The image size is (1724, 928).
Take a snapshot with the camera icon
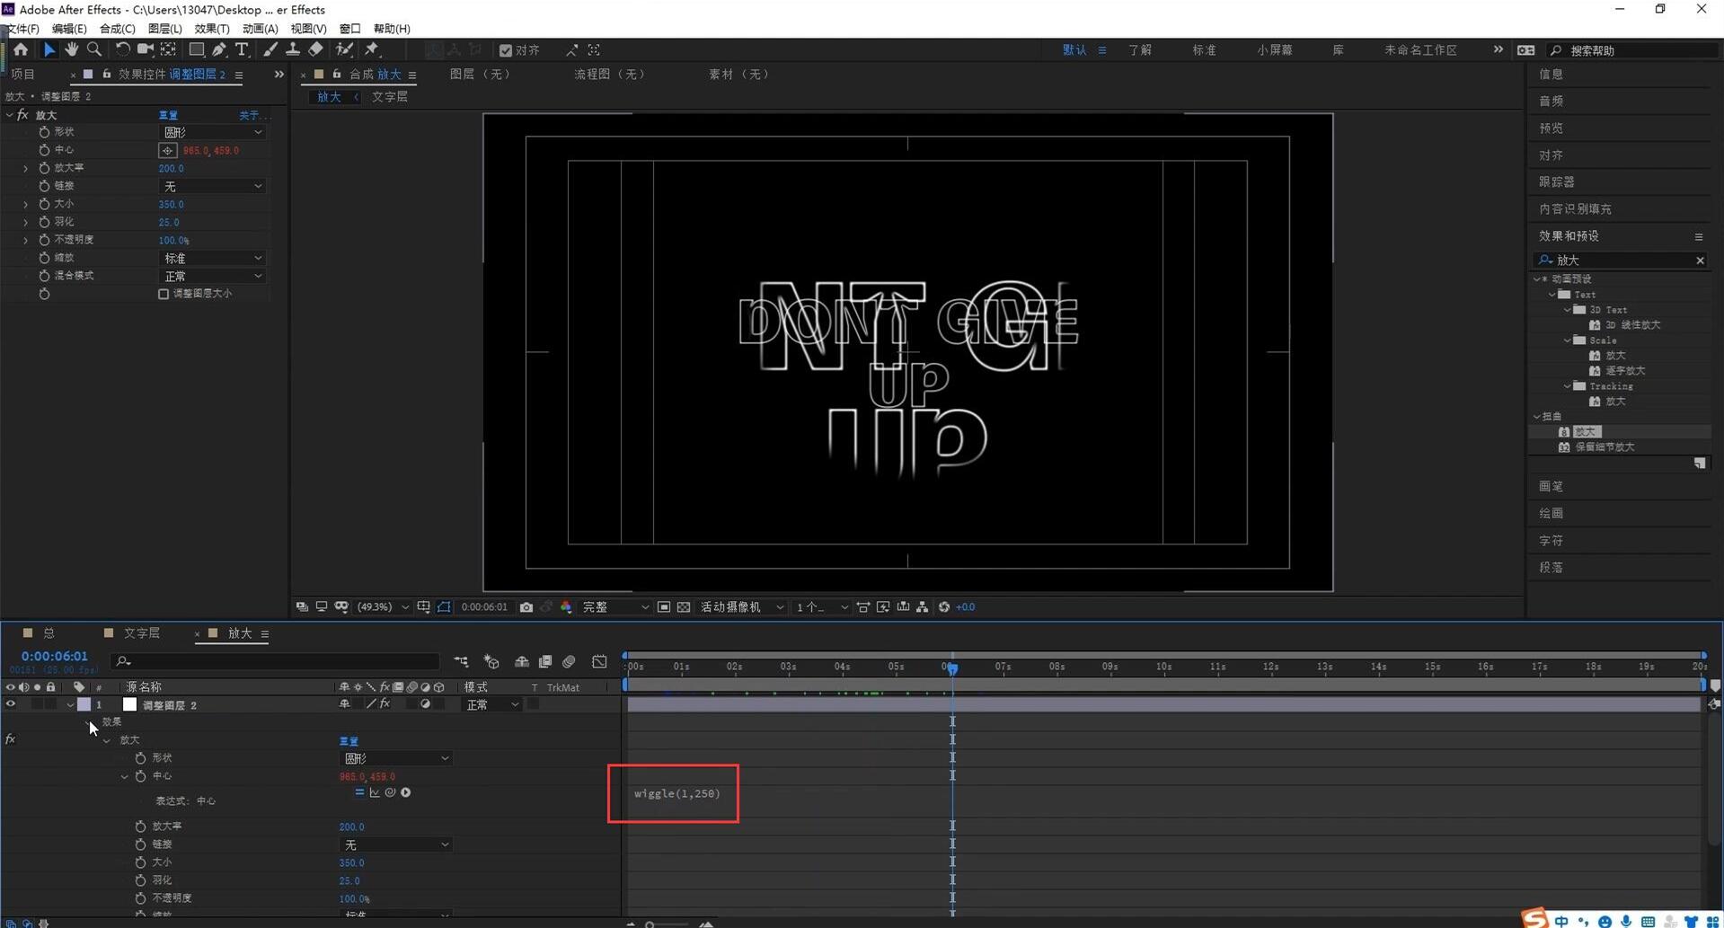(x=526, y=607)
